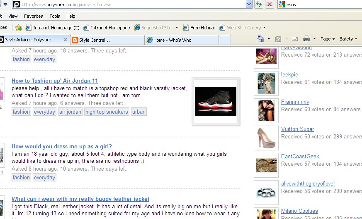
Task: Click leekpie's avatar thumbnail
Action: 266,83
